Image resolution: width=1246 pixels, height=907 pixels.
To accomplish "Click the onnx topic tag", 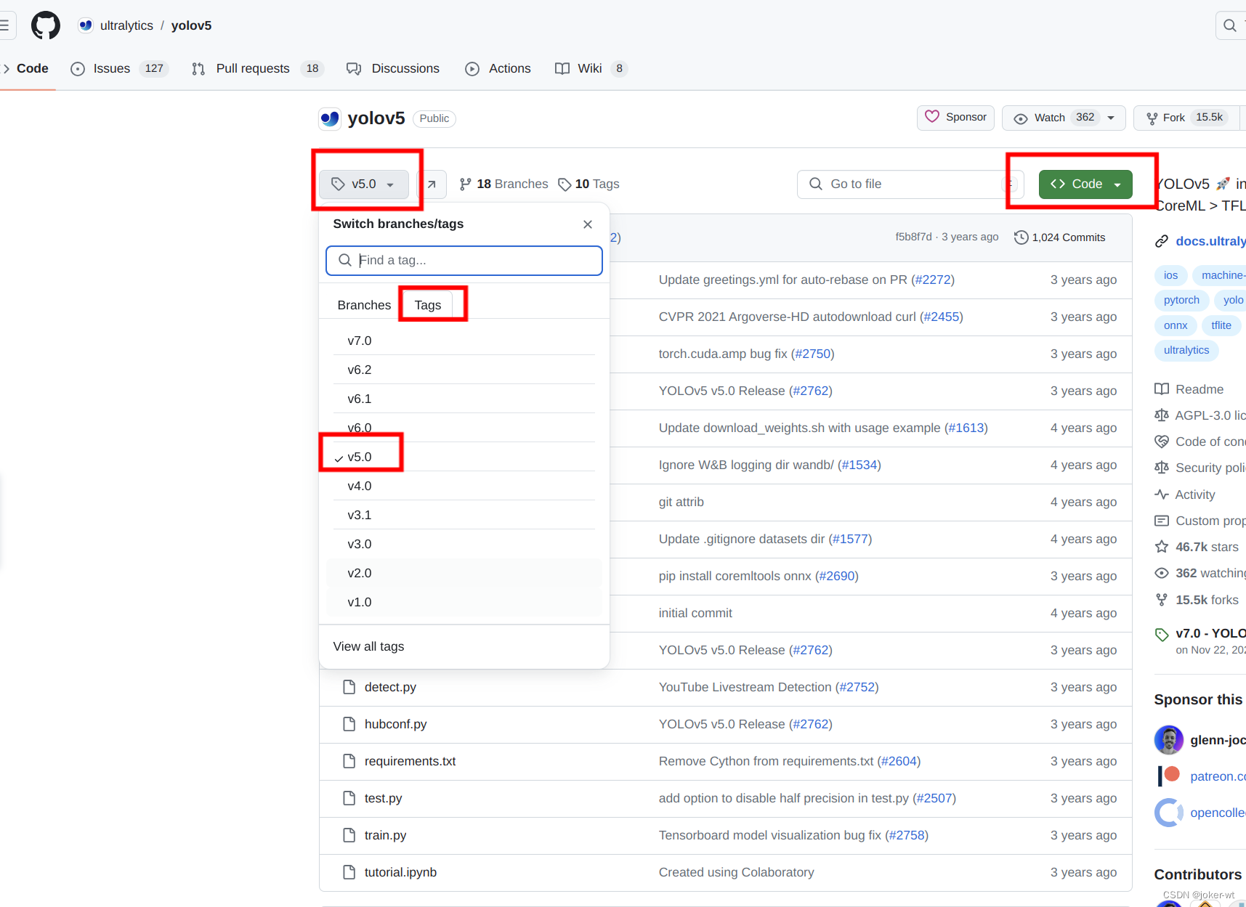I will point(1176,325).
